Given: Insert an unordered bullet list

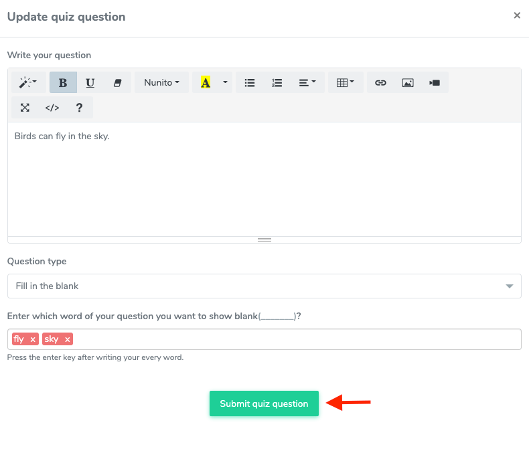Looking at the screenshot, I should click(250, 83).
